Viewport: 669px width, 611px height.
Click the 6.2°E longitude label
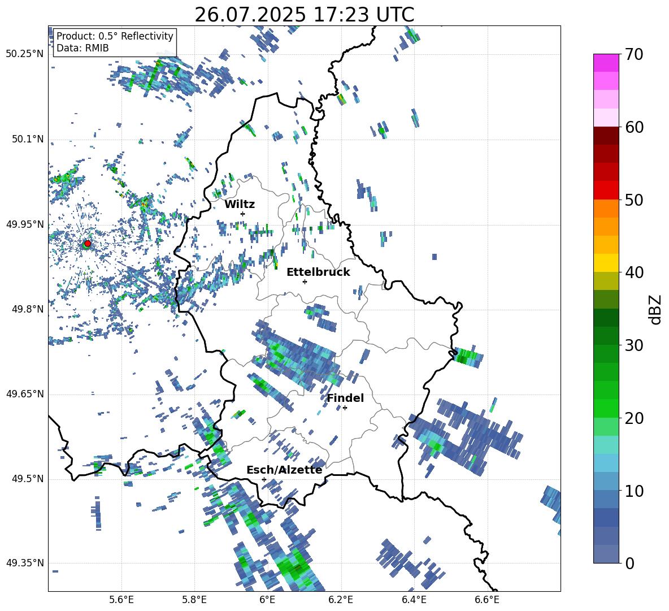tap(341, 600)
